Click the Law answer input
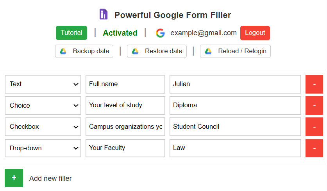Screen dimensions: 327x191 pyautogui.click(x=235, y=148)
